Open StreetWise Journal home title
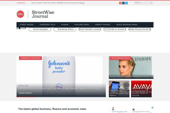170x113 pixels. coord(43,14)
